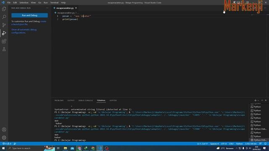Open the notifications bell in status bar

265,143
